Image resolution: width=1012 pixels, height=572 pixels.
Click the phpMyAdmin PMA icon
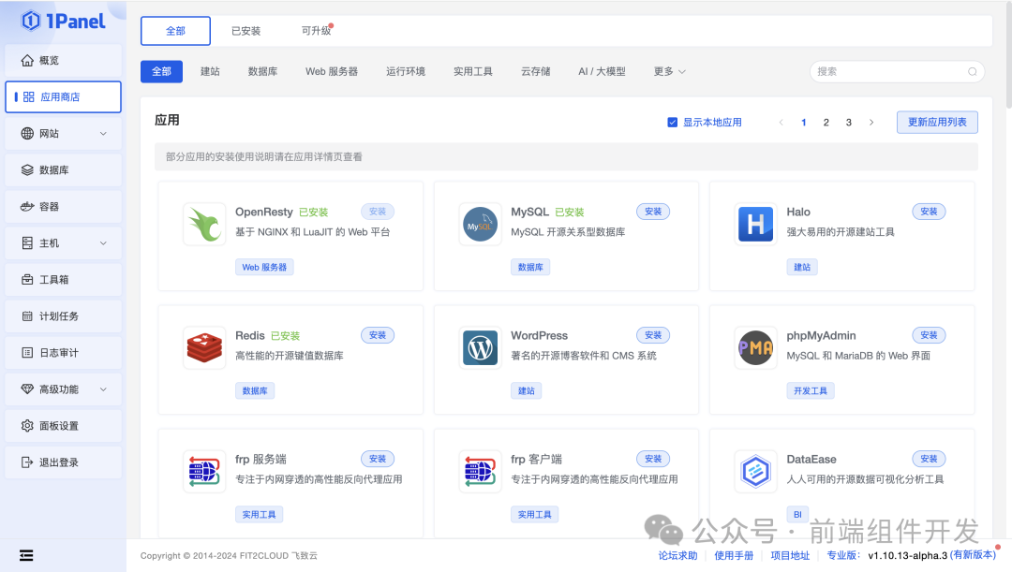point(755,347)
